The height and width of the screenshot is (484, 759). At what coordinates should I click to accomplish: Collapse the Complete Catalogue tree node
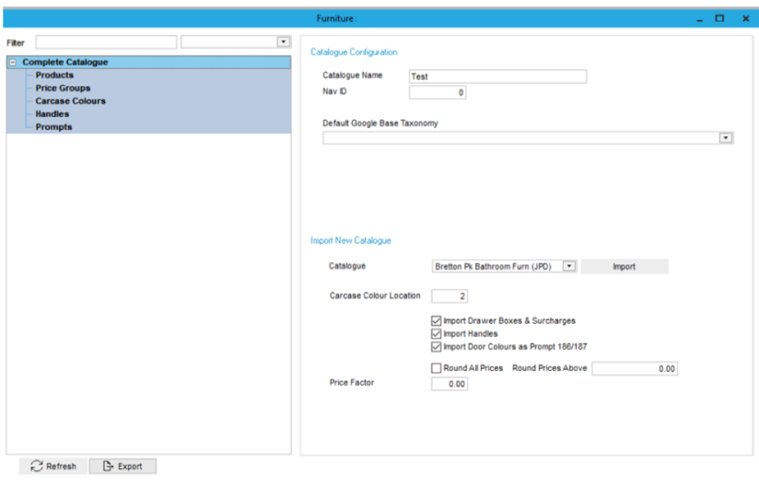click(13, 63)
